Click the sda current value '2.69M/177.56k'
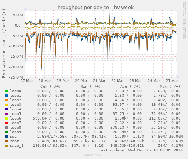The image size is (188, 159). coord(52,137)
